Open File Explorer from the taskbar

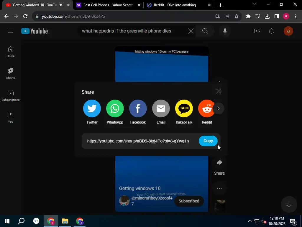pos(65,221)
